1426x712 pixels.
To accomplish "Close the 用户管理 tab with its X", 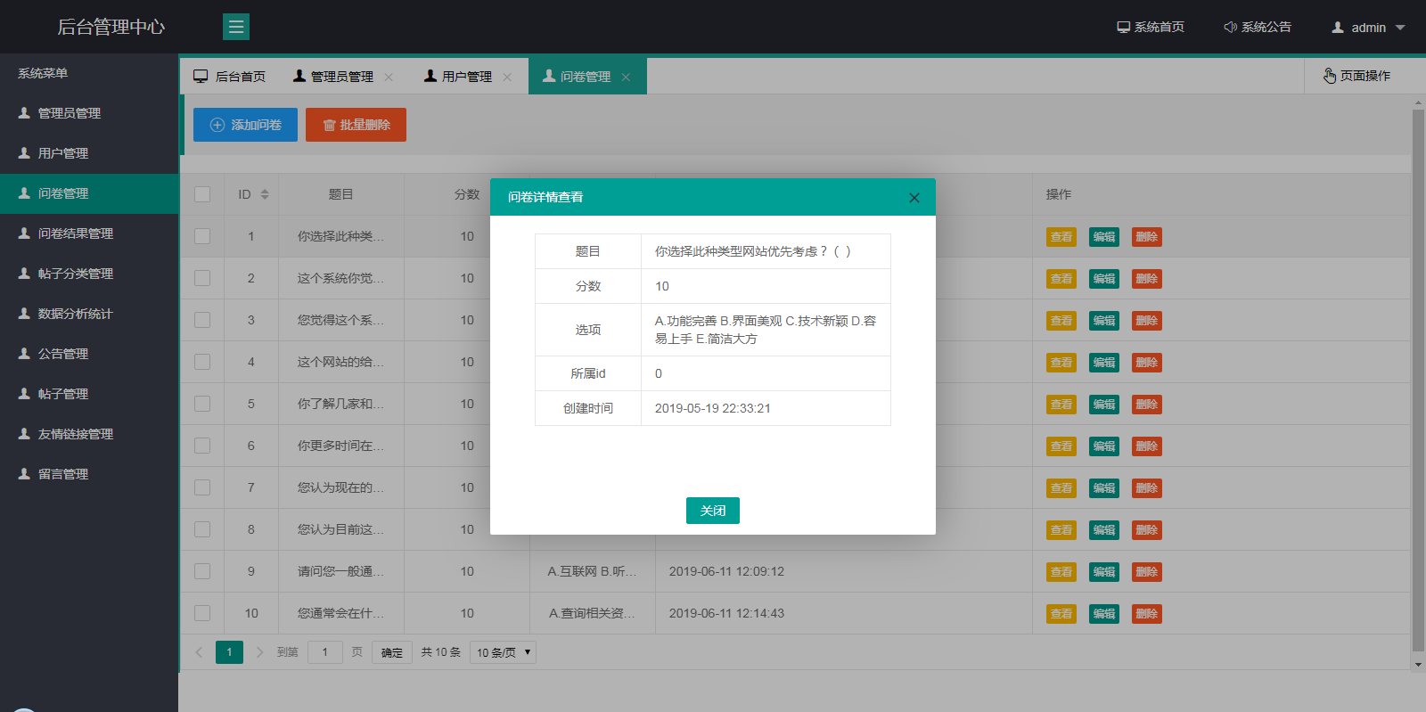I will (x=507, y=77).
